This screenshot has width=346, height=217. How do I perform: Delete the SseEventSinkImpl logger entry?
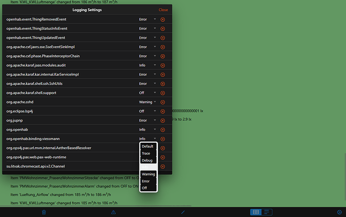[x=162, y=47]
